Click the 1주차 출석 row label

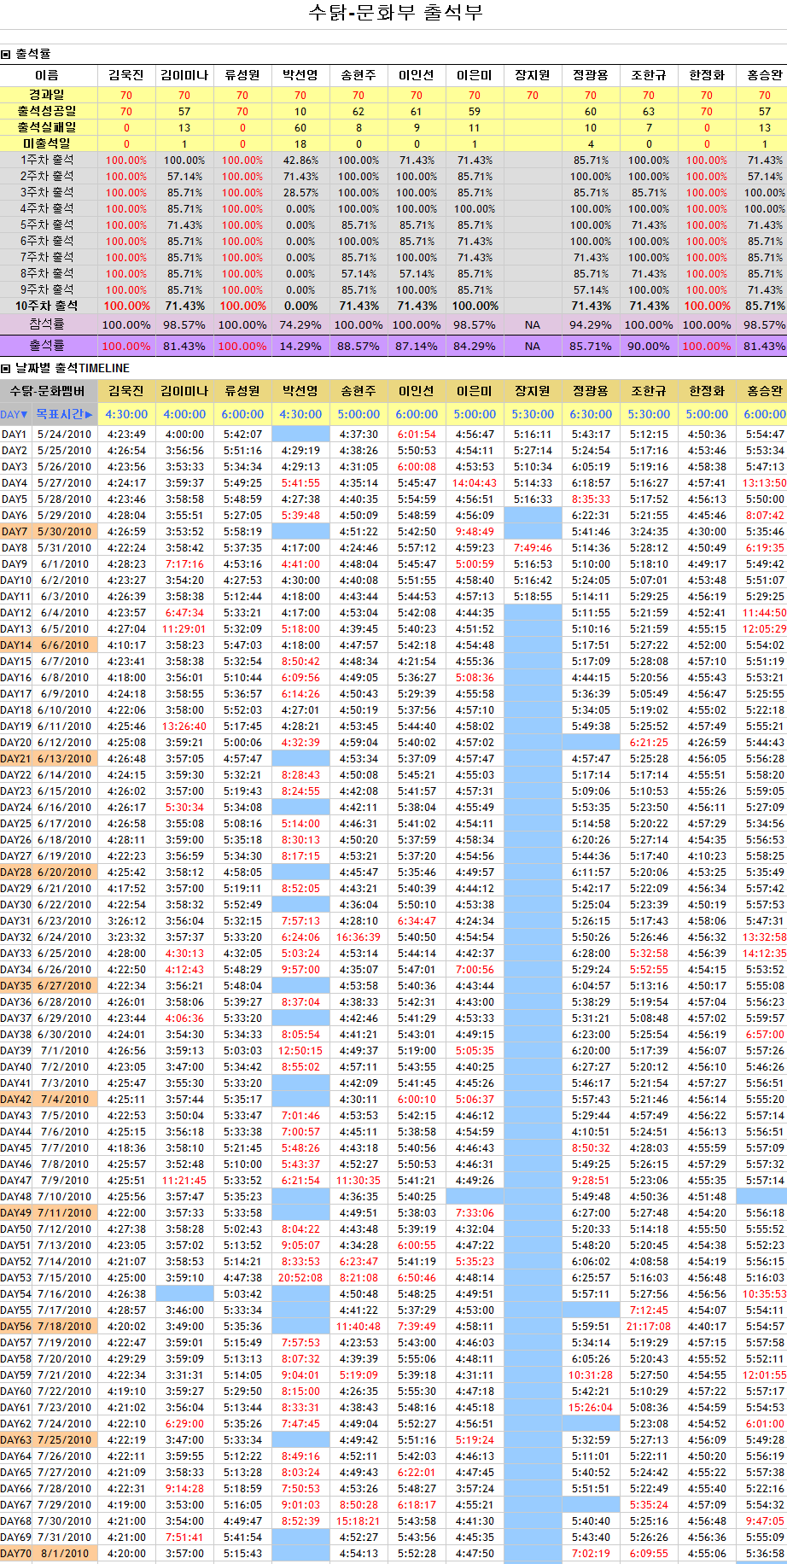47,160
